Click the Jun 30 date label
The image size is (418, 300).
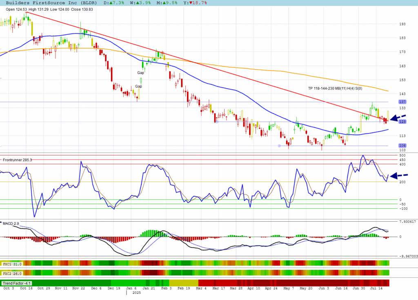pos(359,288)
